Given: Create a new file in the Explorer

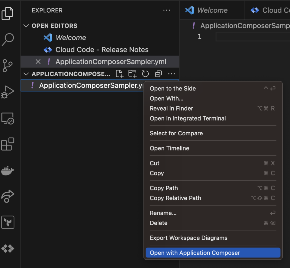Looking at the screenshot, I should point(119,74).
